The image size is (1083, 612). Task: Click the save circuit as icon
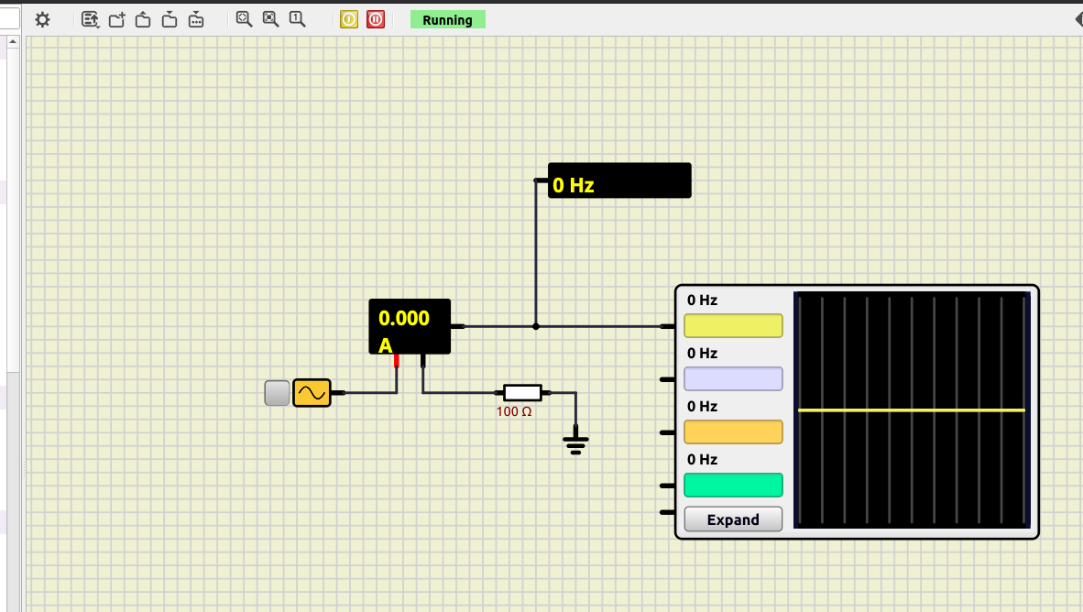click(196, 19)
